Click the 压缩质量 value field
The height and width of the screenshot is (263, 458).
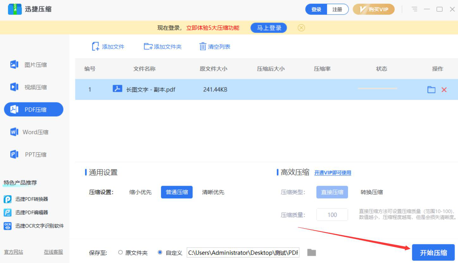tap(332, 215)
